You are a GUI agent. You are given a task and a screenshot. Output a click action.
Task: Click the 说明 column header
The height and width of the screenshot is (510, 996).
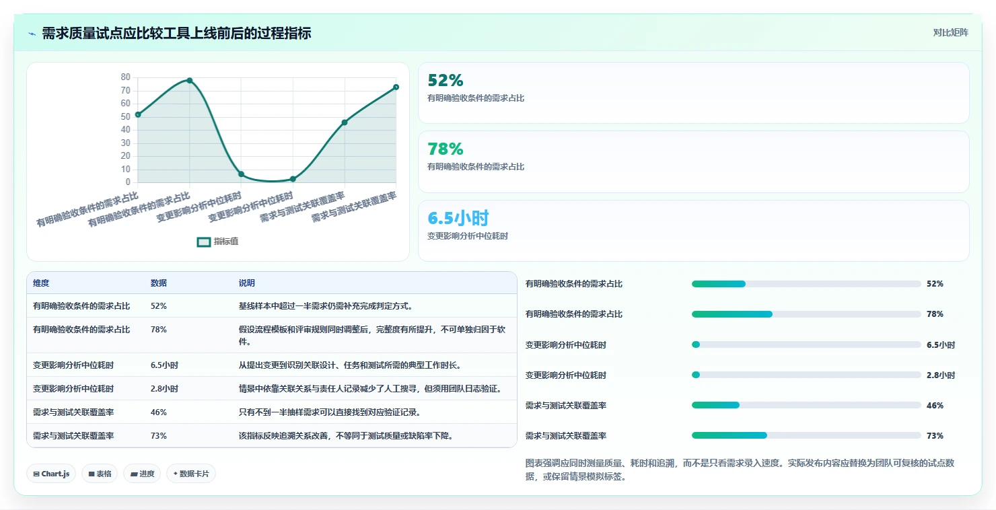(x=247, y=283)
